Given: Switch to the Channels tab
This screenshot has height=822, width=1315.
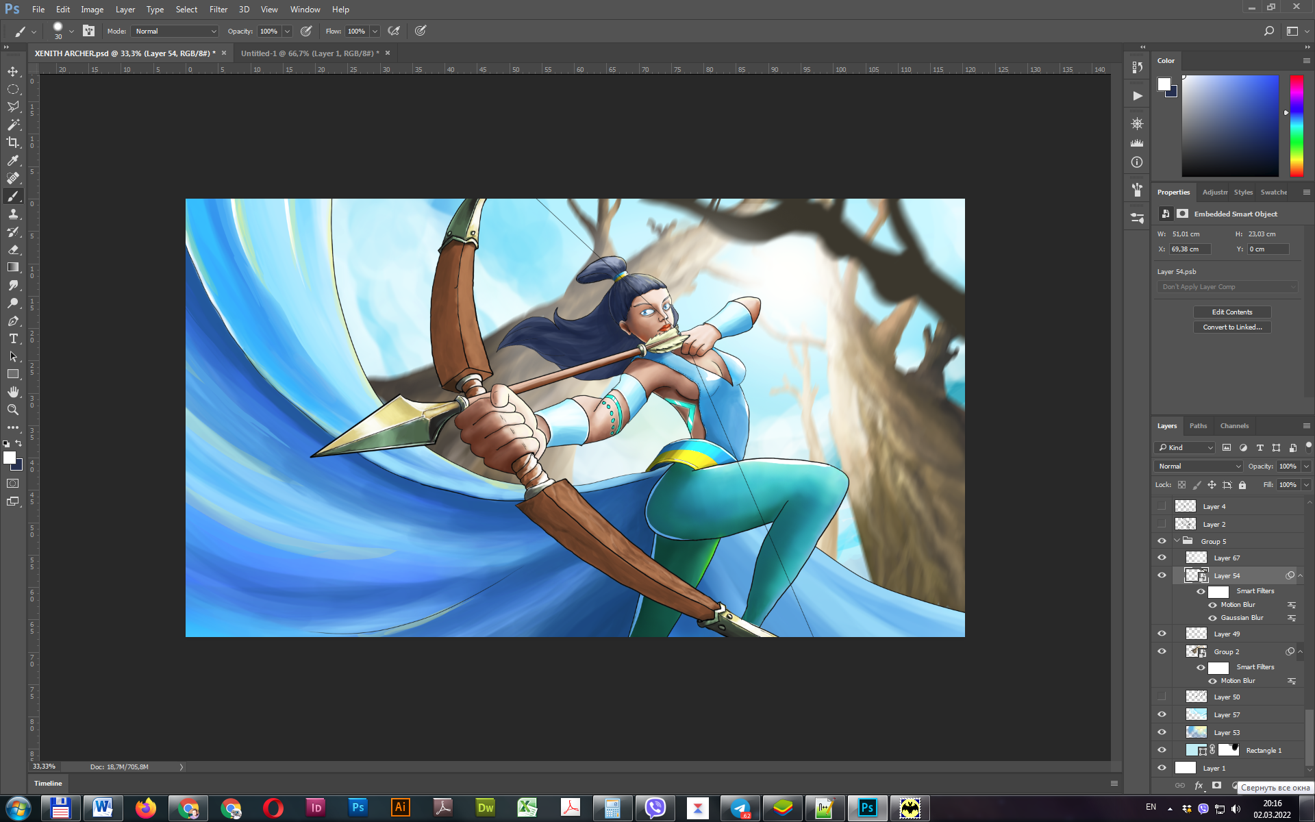Looking at the screenshot, I should [1234, 425].
